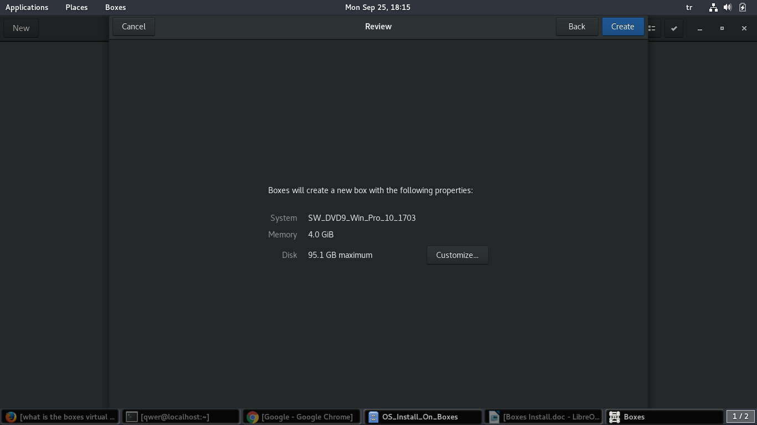Open the terminal qwer@localhost taskbar item

pos(181,417)
